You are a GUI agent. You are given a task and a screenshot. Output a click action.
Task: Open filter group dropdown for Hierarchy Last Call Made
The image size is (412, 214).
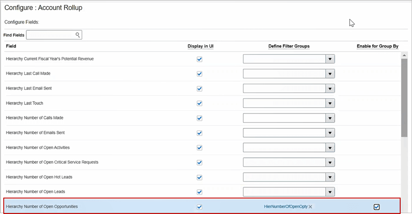click(330, 74)
